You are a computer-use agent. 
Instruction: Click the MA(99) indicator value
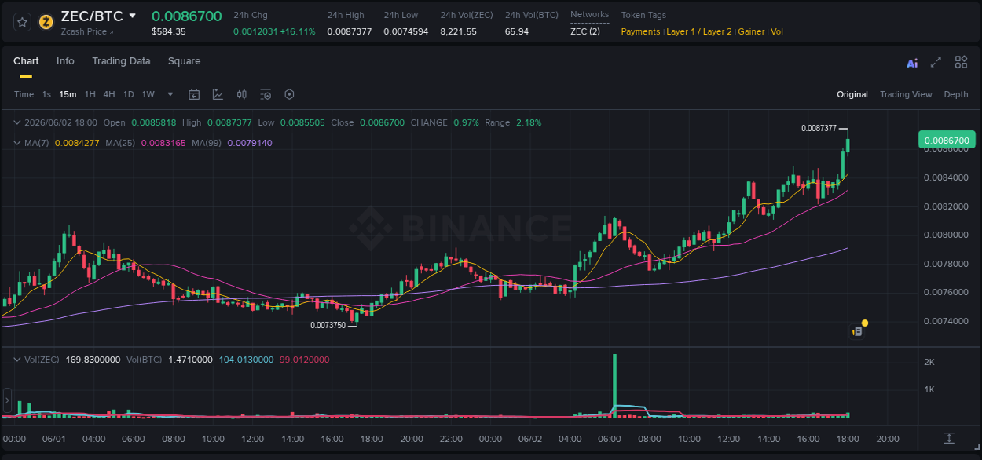tap(250, 143)
